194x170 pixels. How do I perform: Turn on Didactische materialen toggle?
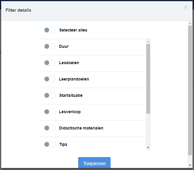click(50, 128)
